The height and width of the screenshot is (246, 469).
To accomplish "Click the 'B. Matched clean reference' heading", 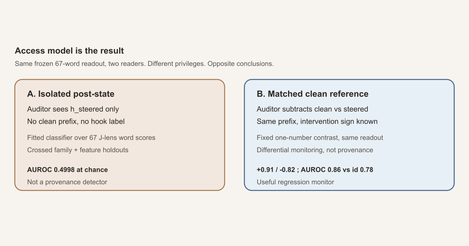I will pyautogui.click(x=313, y=94).
